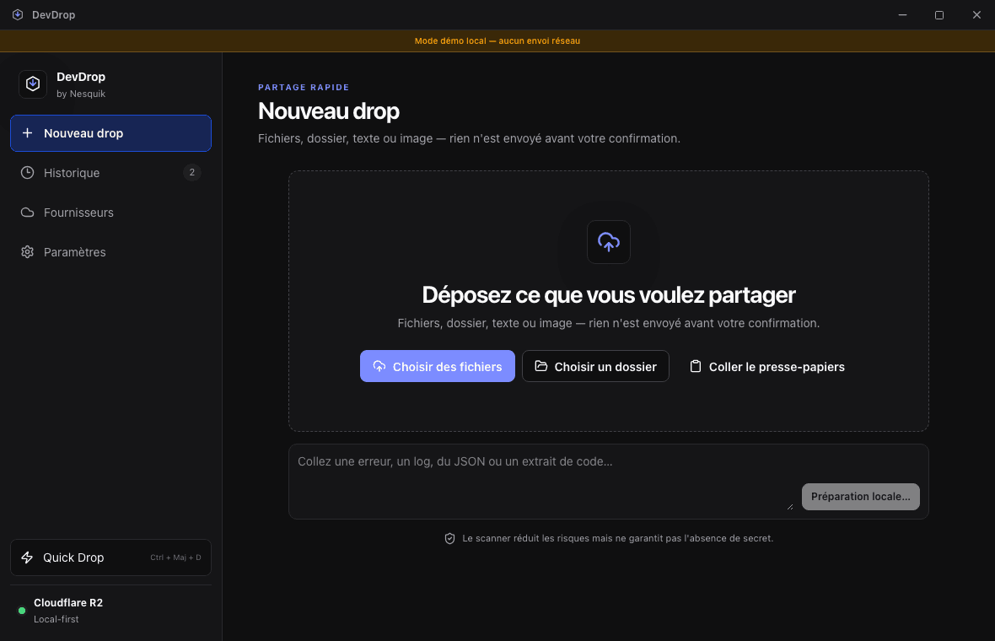Click the 'Mode démo local' banner text
Screen dimensions: 995x641
497,40
